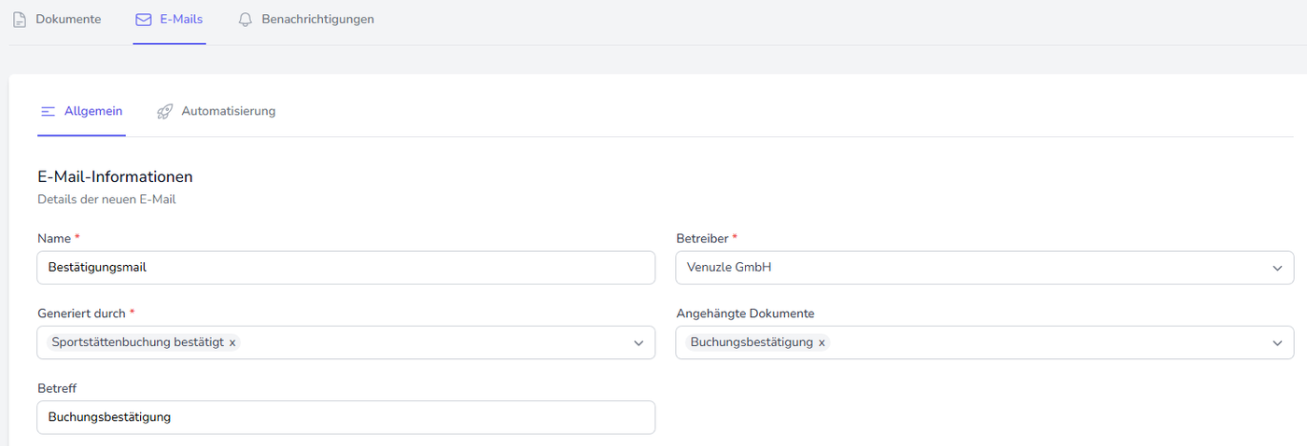Open the 'Generiert durch' dropdown chevron

coord(639,342)
